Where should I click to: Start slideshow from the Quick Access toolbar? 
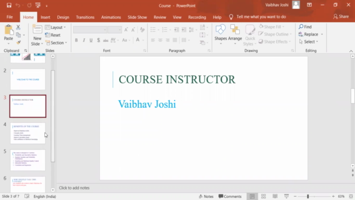tap(38, 6)
